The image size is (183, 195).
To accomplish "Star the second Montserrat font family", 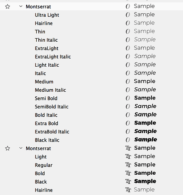I will 7,148.
